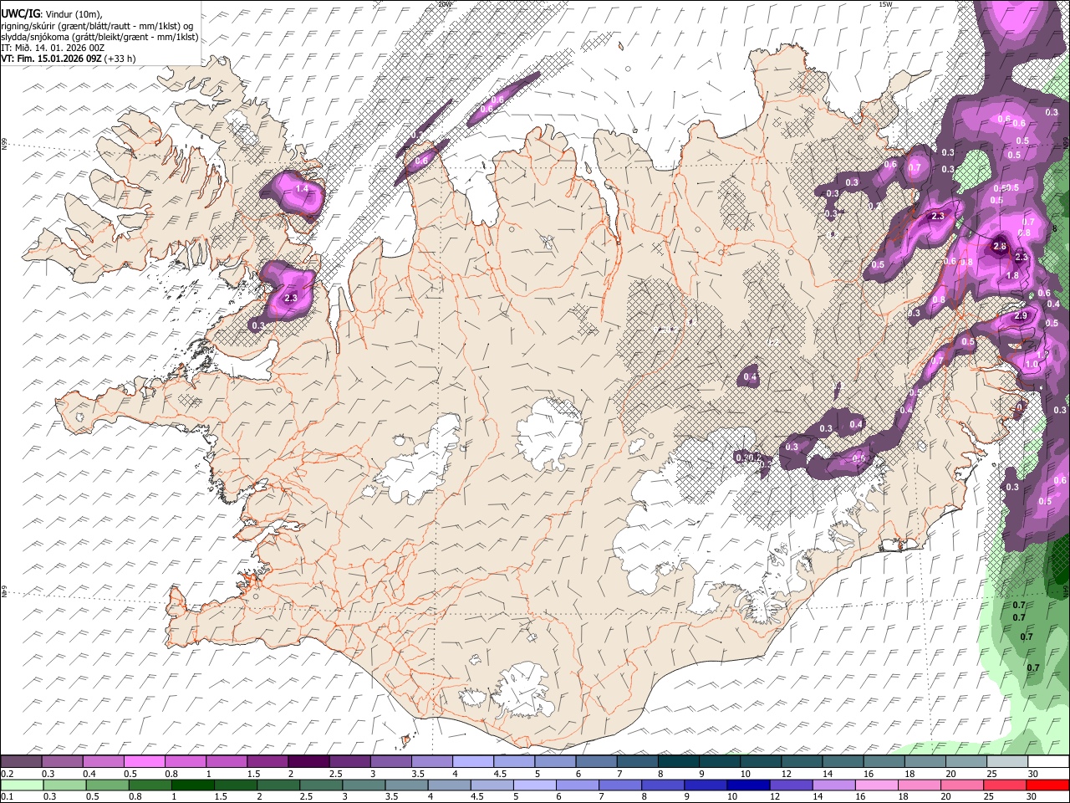Pick the darkest purple 2 swatch on the snow scale

point(308,761)
